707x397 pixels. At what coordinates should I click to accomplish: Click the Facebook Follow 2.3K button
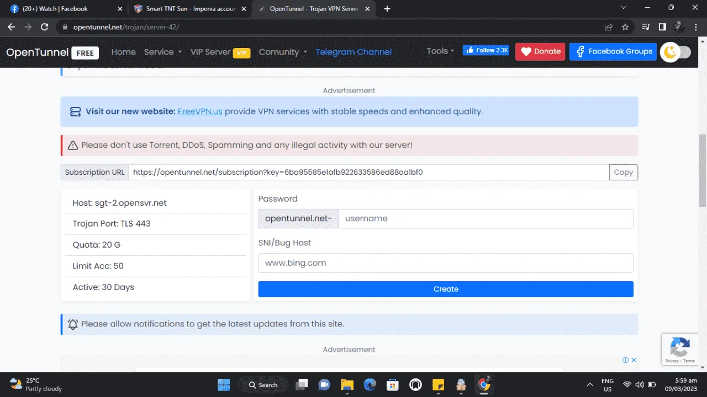pos(486,50)
